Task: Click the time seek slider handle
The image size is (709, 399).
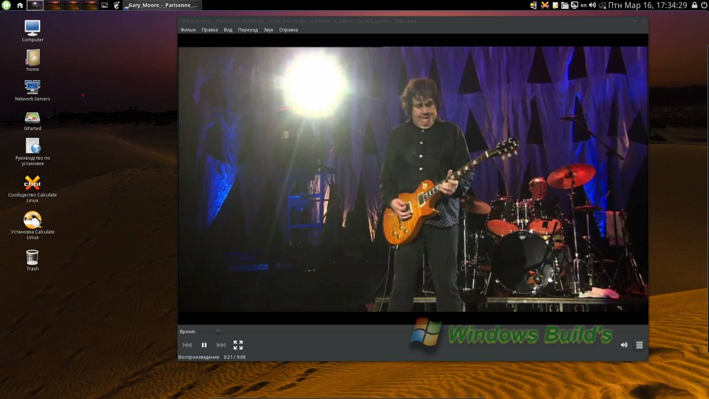Action: tap(218, 331)
